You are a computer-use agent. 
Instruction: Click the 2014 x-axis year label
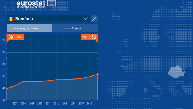point(73,103)
